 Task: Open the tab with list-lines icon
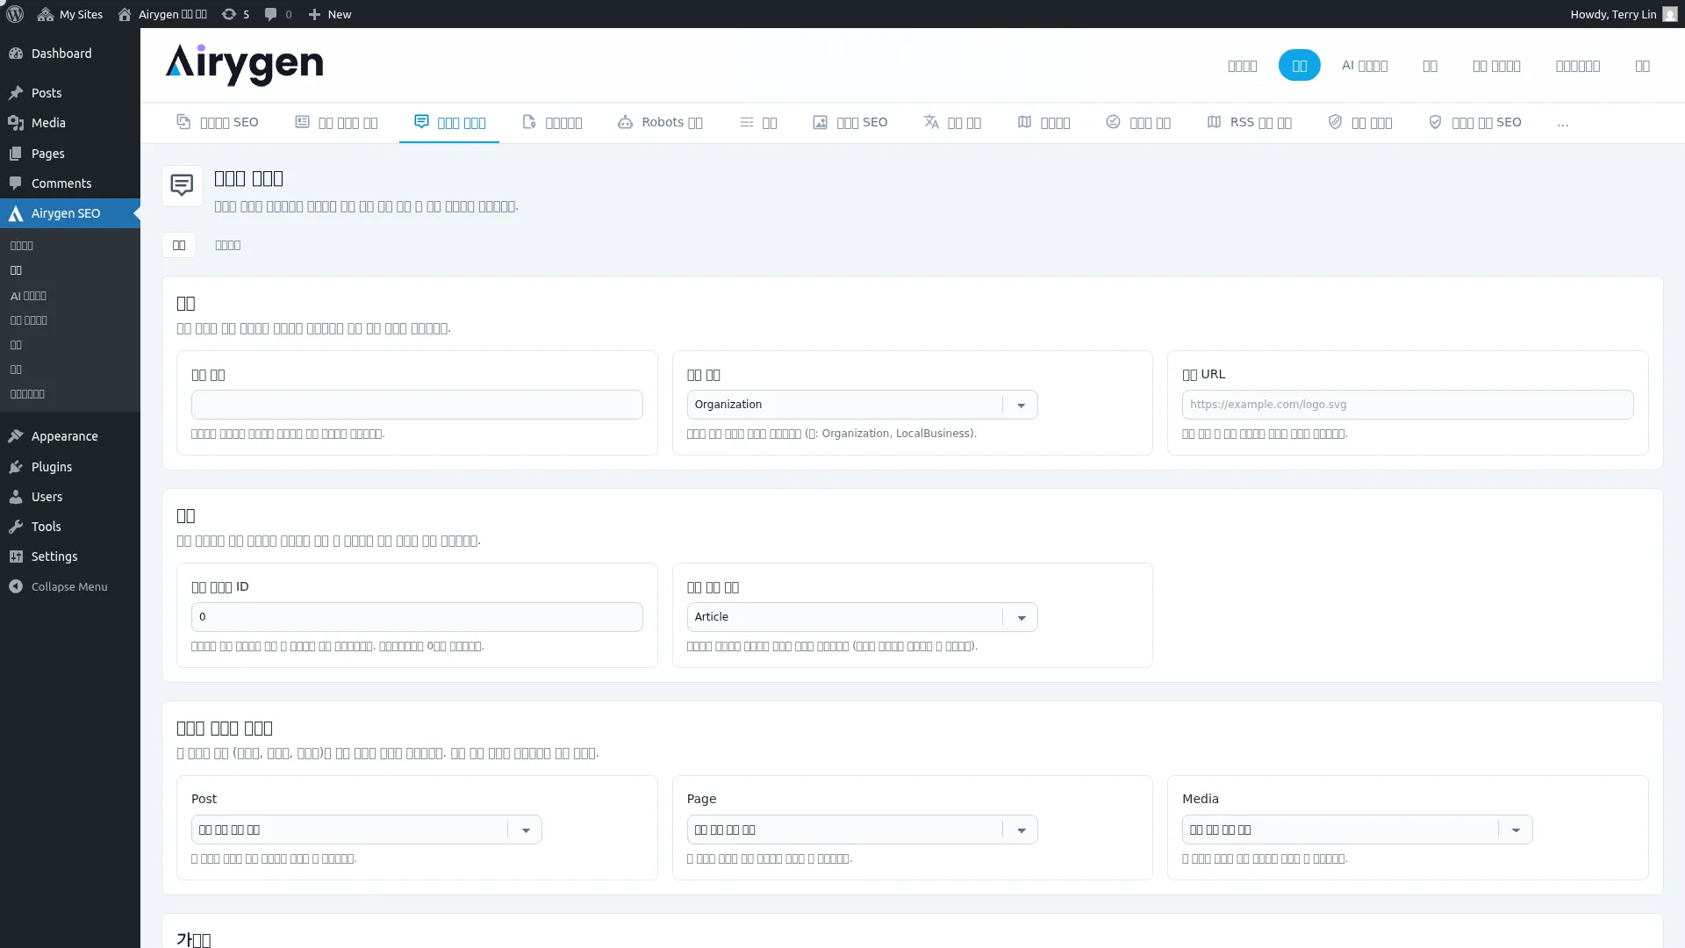tap(758, 122)
